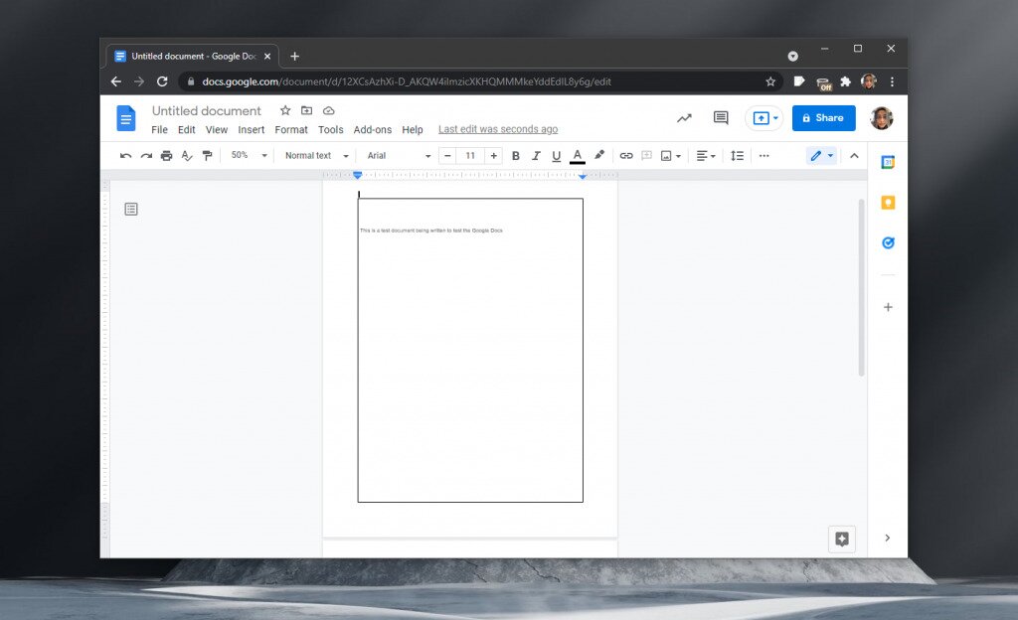Open the font family dropdown showing Arial
Viewport: 1018px width, 620px height.
[x=394, y=155]
